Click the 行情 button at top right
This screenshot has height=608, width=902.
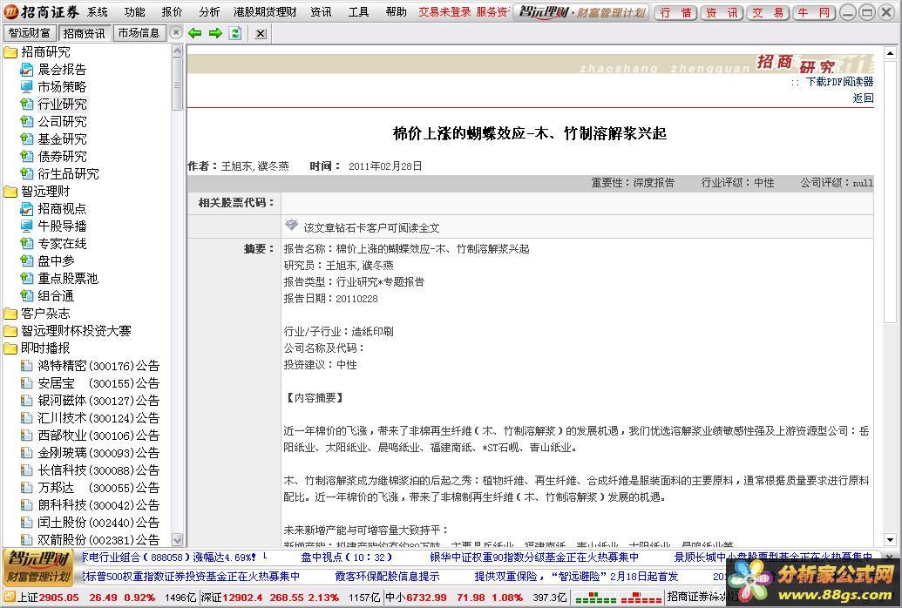(676, 13)
